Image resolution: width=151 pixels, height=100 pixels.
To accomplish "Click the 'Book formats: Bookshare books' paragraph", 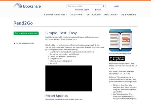I will 121,73.
